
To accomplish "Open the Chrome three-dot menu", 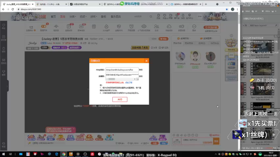I will [237, 9].
